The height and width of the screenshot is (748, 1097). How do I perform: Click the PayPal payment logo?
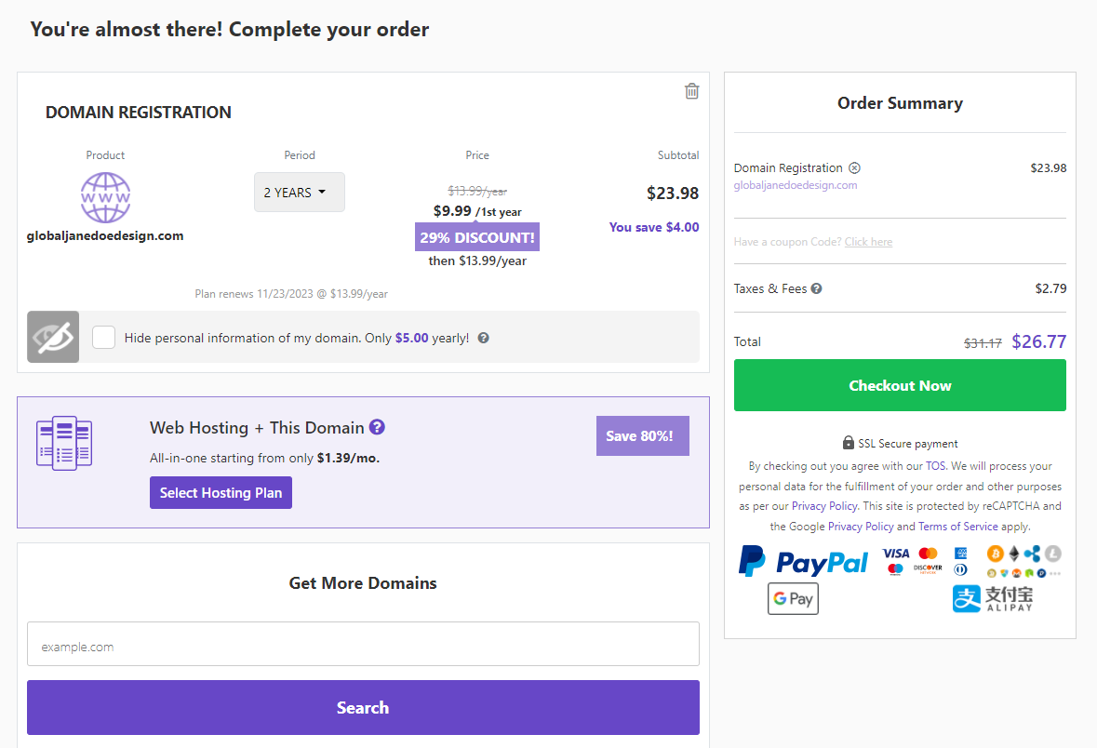pyautogui.click(x=804, y=562)
